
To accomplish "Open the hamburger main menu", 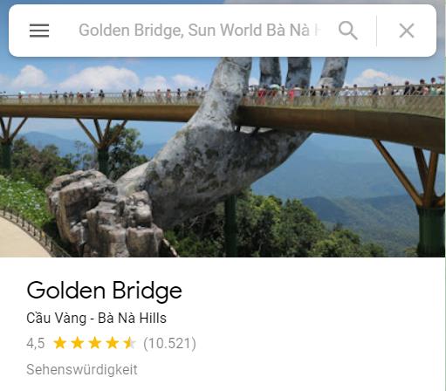I will tap(39, 31).
